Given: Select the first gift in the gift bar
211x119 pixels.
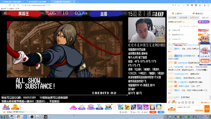Looking at the screenshot, I should coord(121,107).
